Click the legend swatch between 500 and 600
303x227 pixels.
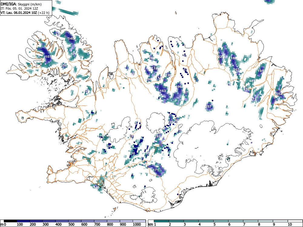[x=75, y=221]
